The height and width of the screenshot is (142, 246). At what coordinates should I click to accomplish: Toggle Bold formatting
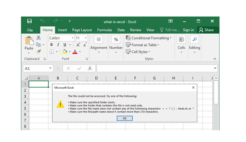click(x=51, y=45)
